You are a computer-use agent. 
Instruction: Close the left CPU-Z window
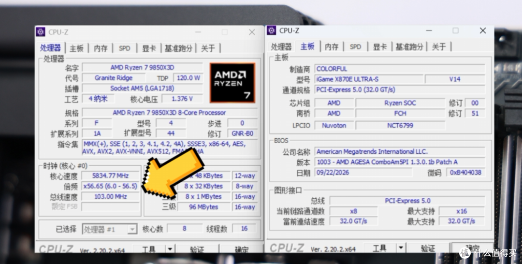[x=252, y=32]
